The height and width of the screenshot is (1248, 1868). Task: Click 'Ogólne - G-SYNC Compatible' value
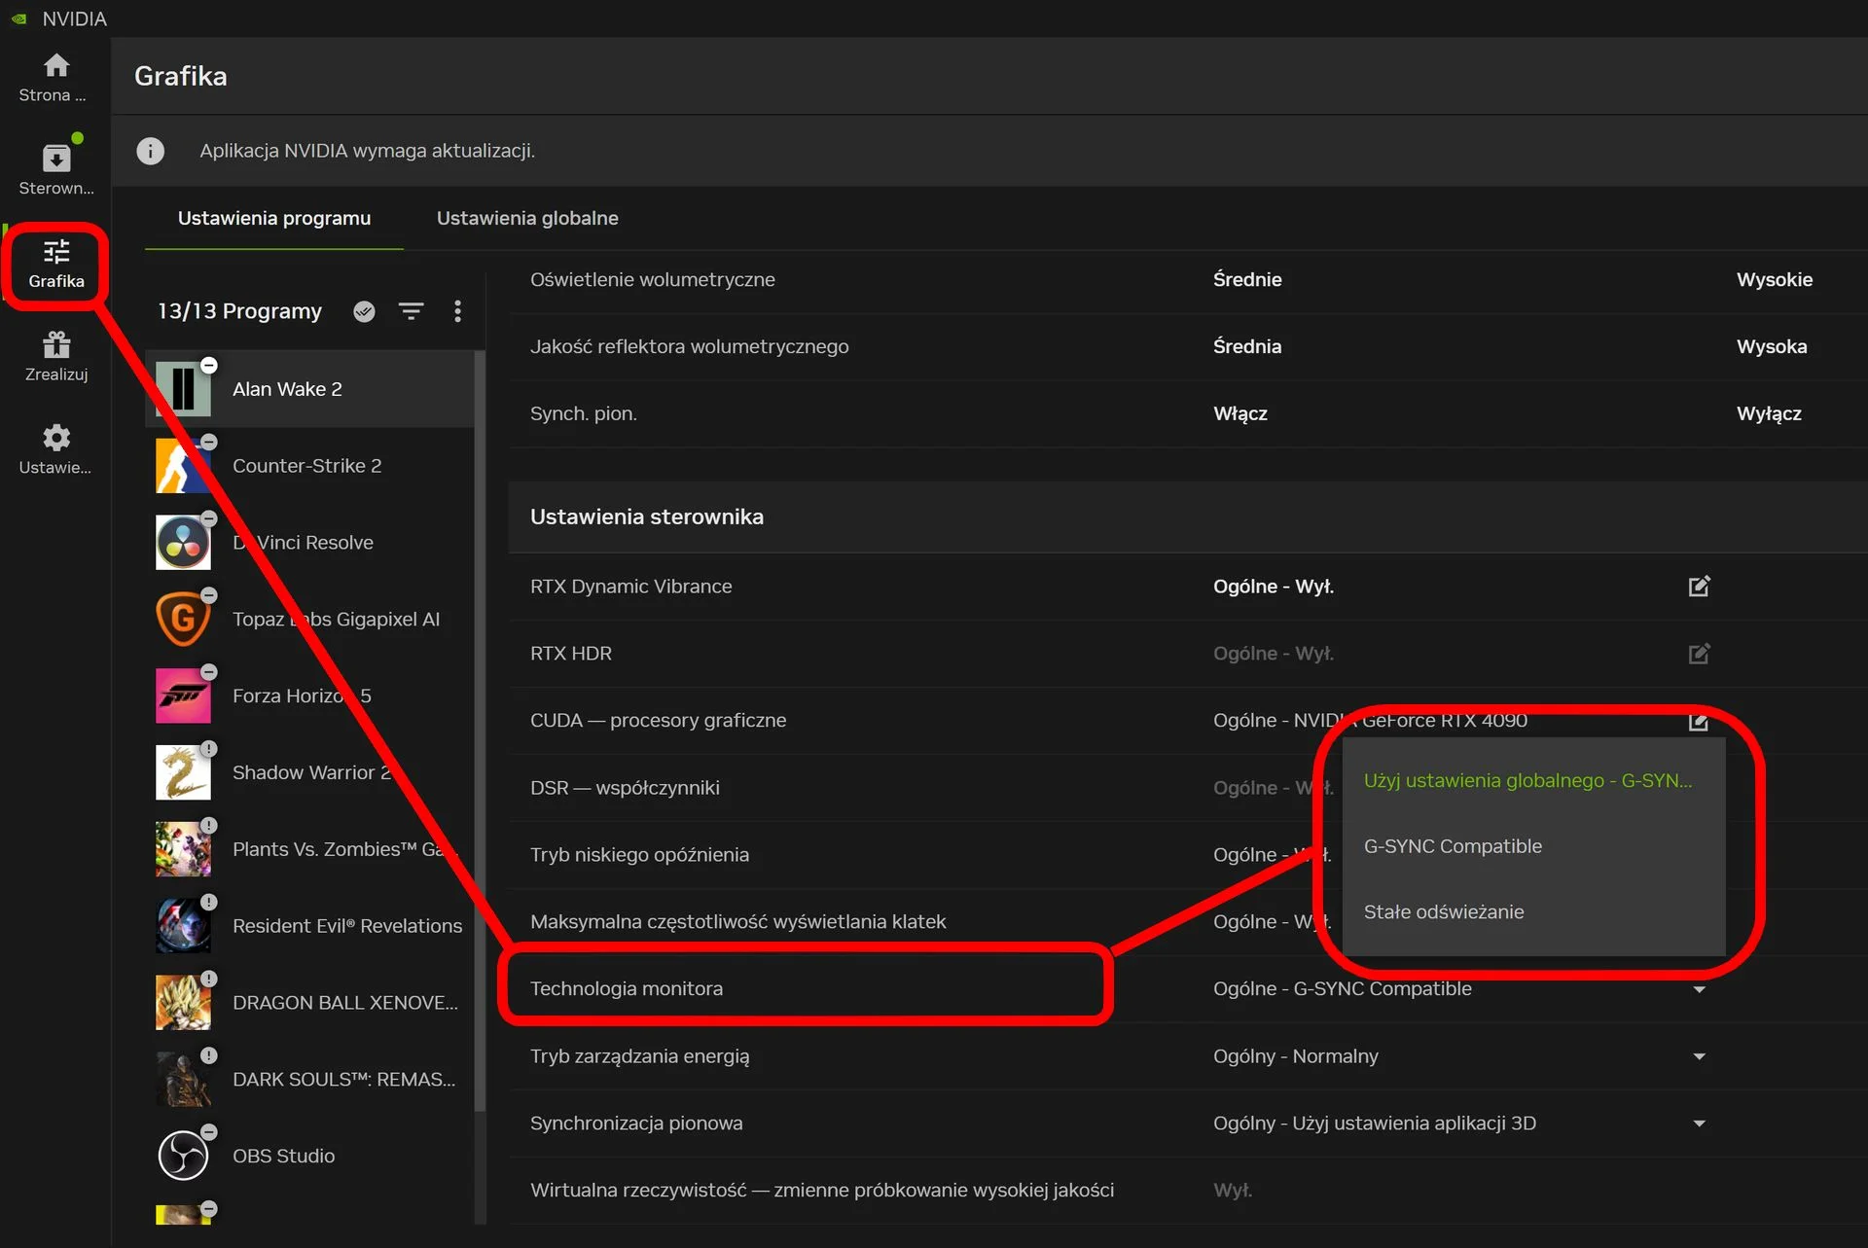[1342, 989]
